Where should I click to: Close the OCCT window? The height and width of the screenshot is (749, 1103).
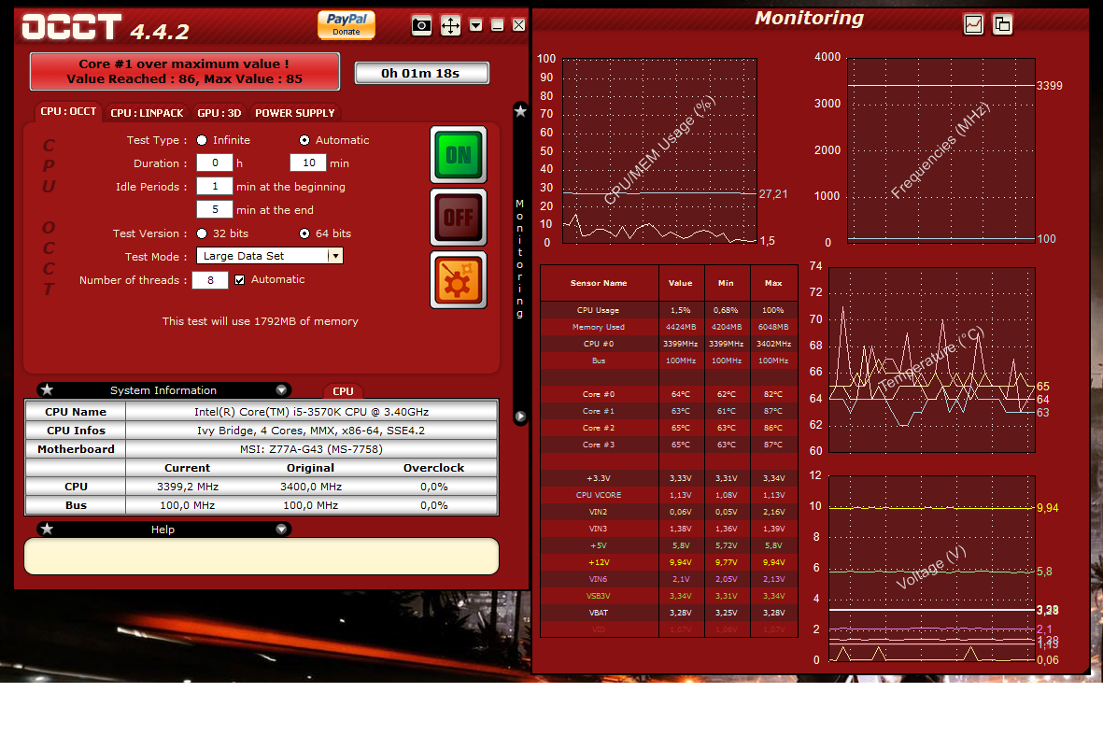click(x=518, y=25)
